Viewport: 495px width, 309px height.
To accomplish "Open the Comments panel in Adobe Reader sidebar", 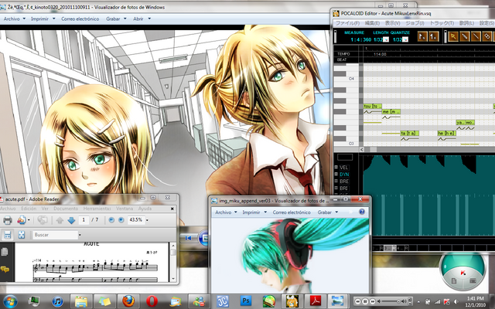I will click(5, 269).
